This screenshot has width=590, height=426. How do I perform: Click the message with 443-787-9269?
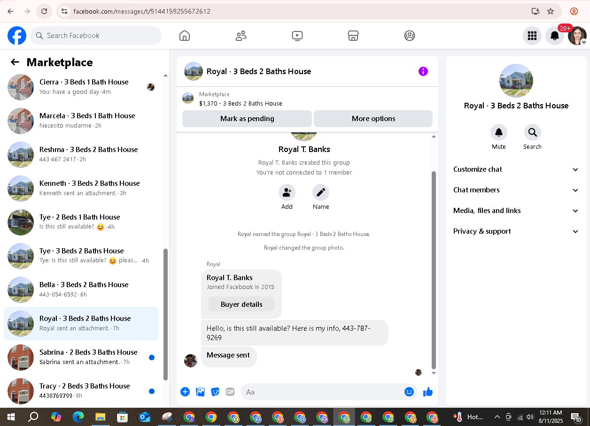tap(295, 333)
